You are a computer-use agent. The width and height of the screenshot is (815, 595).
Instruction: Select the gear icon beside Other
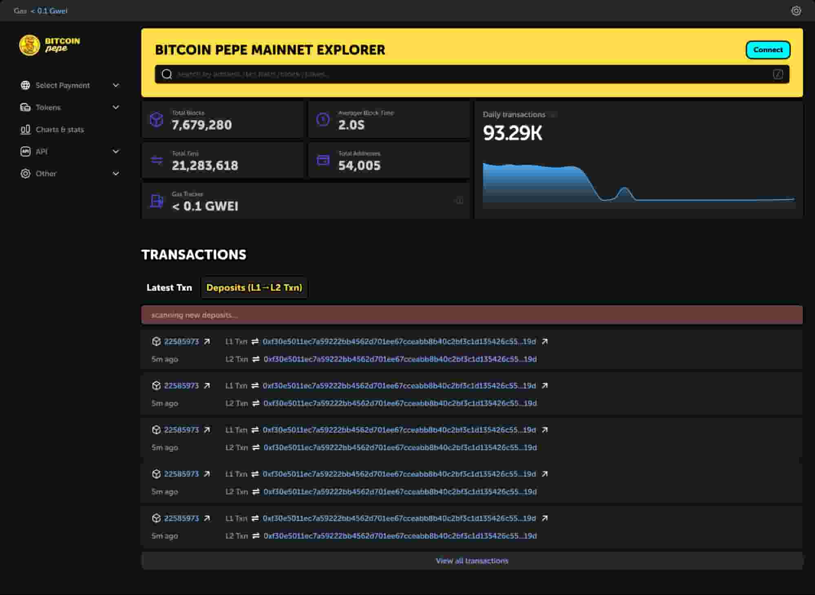tap(26, 173)
